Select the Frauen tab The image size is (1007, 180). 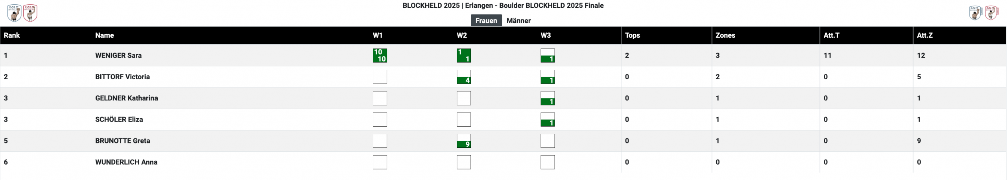tap(486, 20)
